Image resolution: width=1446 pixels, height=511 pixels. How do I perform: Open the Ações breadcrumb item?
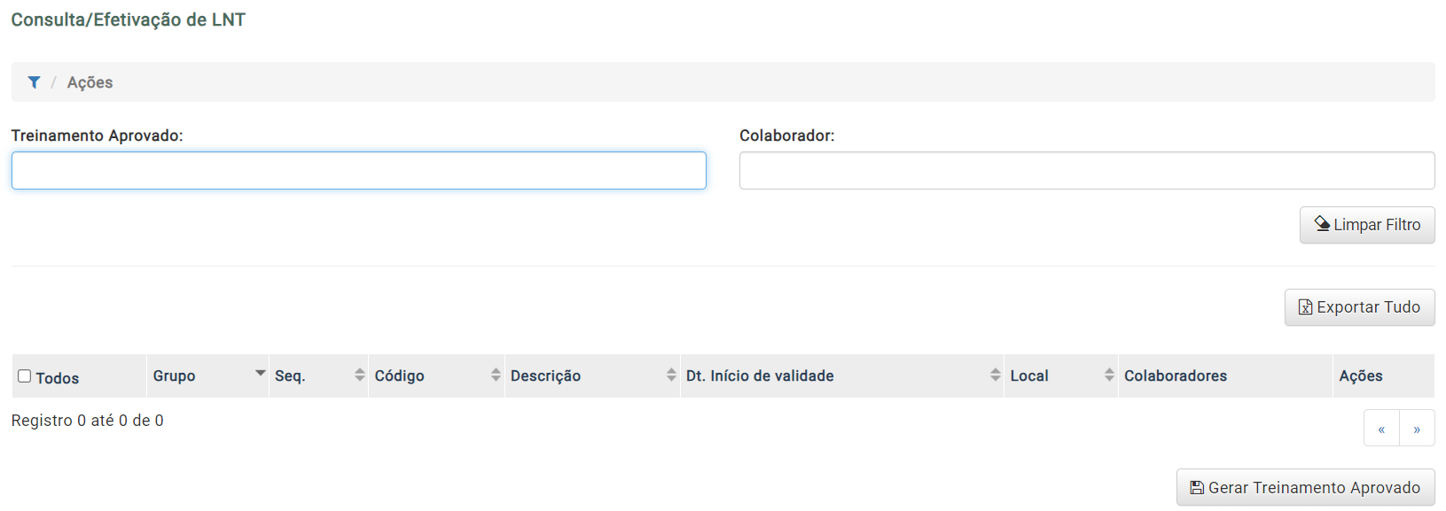pyautogui.click(x=90, y=82)
